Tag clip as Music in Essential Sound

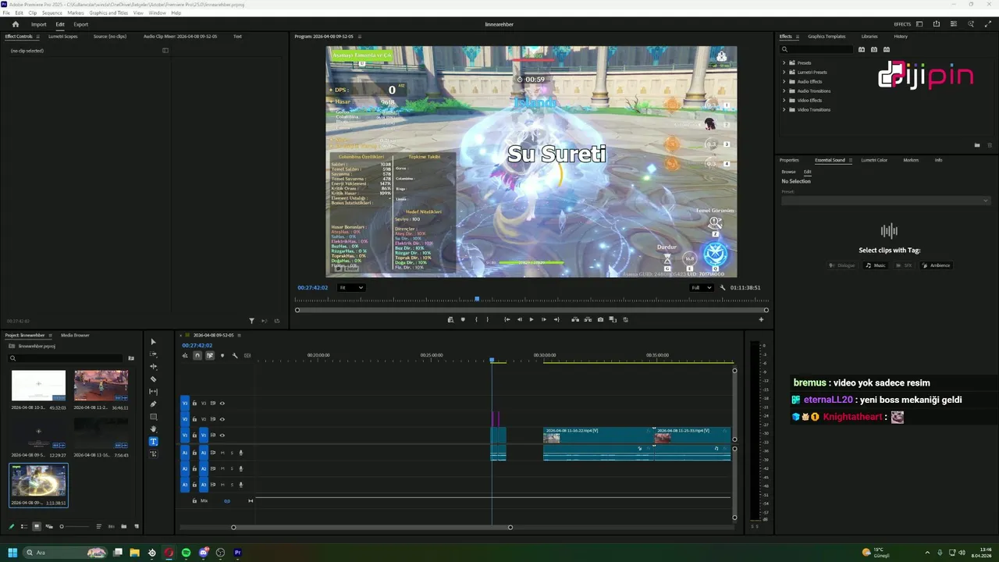(876, 265)
